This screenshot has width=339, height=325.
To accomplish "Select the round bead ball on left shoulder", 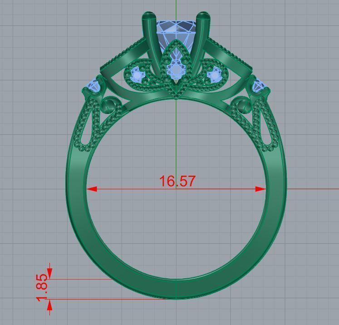I will tap(109, 105).
